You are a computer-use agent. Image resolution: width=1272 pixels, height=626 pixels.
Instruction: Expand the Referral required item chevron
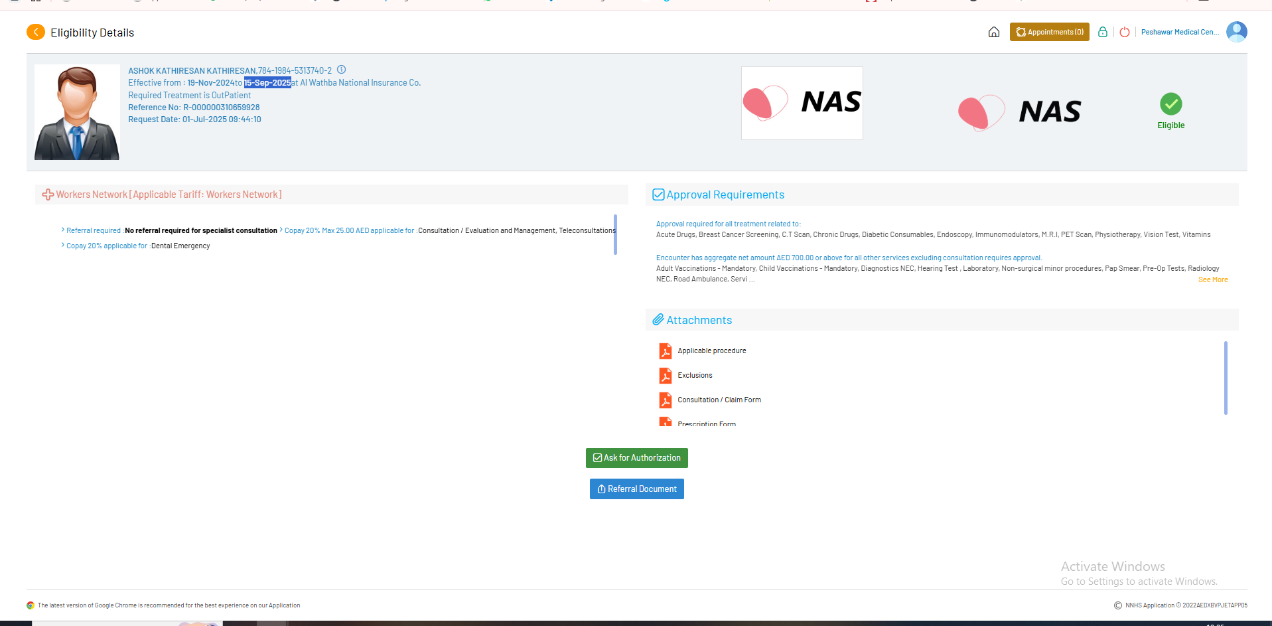(63, 230)
